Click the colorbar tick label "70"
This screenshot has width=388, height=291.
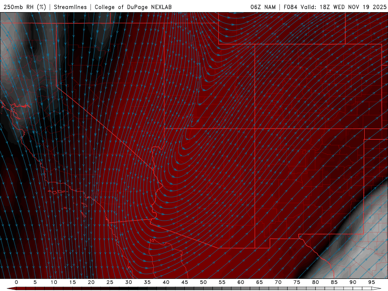point(278,282)
